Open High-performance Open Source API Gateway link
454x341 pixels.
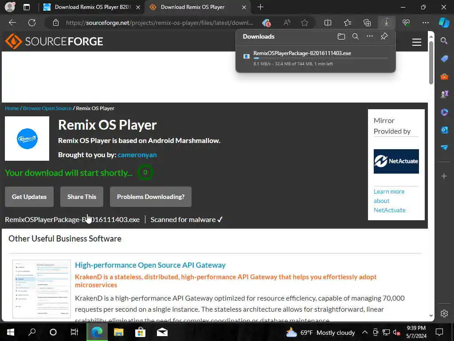(x=150, y=265)
